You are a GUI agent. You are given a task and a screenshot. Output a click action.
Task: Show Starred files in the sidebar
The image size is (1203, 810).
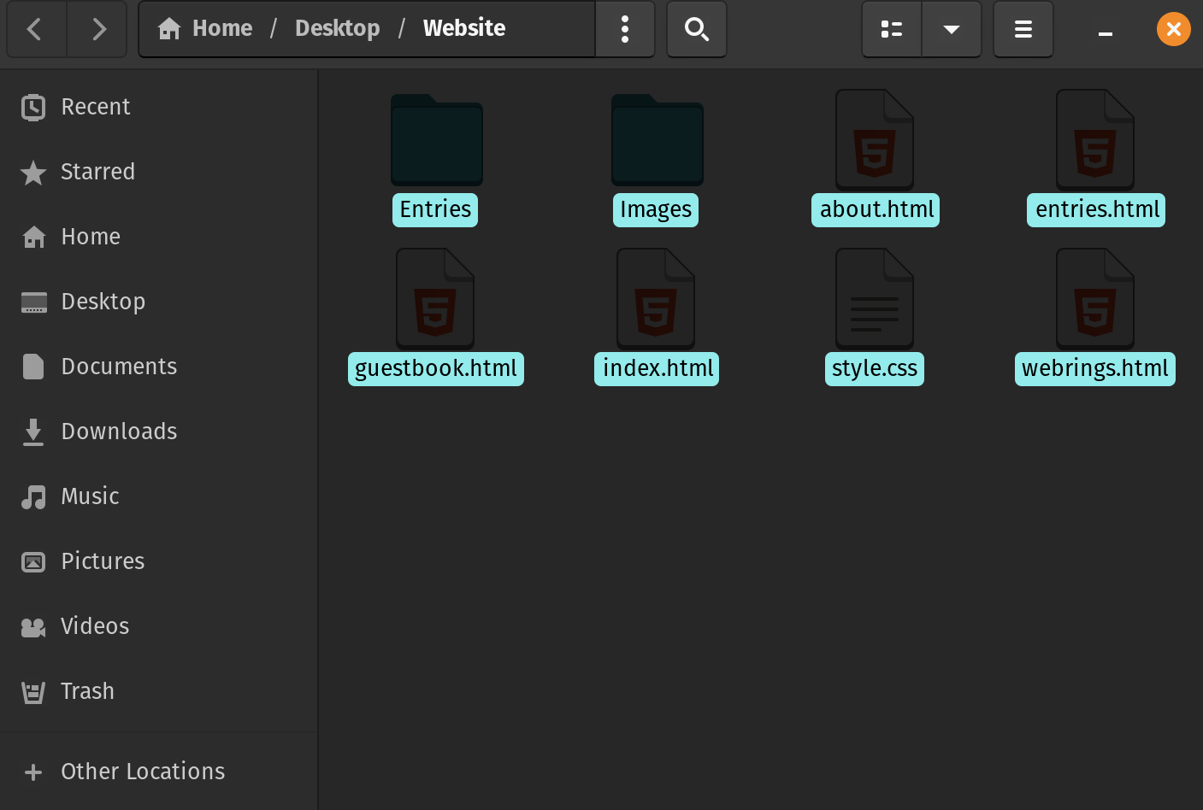(x=97, y=172)
